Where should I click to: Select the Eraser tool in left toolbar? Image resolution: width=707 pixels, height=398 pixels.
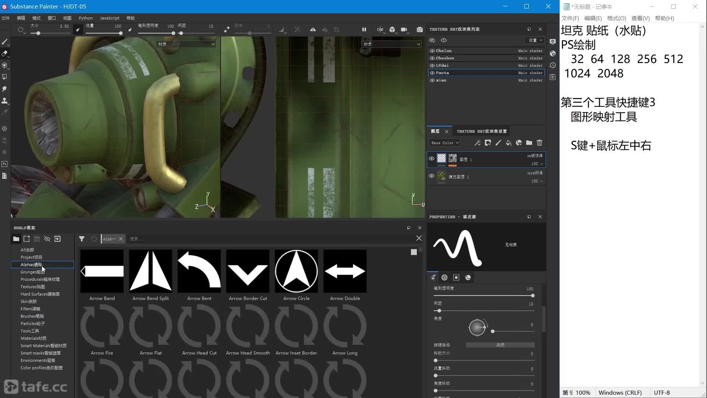5,53
